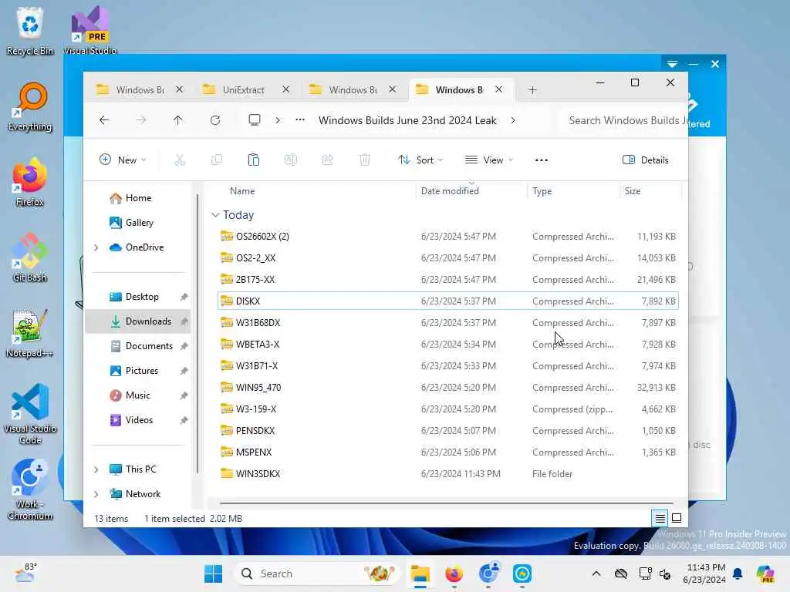Expand the This PC tree node
Image resolution: width=790 pixels, height=592 pixels.
[96, 469]
